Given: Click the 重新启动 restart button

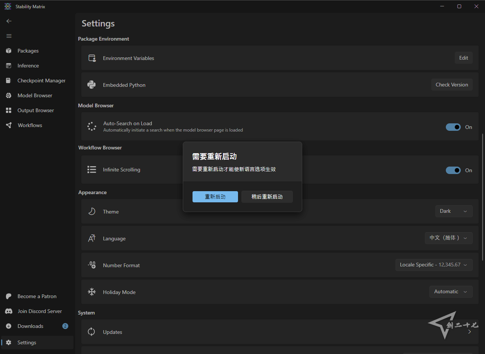Looking at the screenshot, I should pos(215,197).
